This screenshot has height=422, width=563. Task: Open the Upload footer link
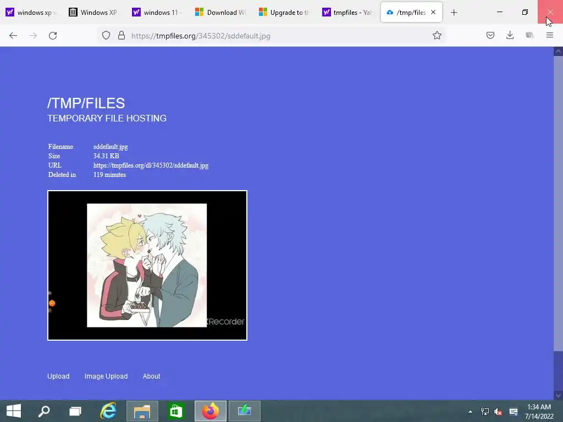(58, 376)
